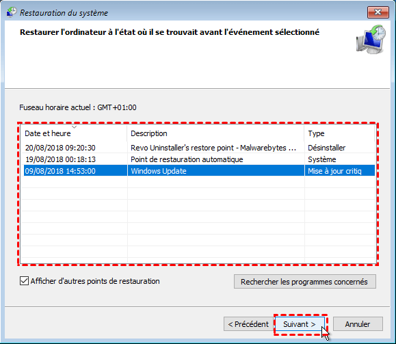Close the Restauration du système window
This screenshot has height=344, width=396.
coord(378,12)
